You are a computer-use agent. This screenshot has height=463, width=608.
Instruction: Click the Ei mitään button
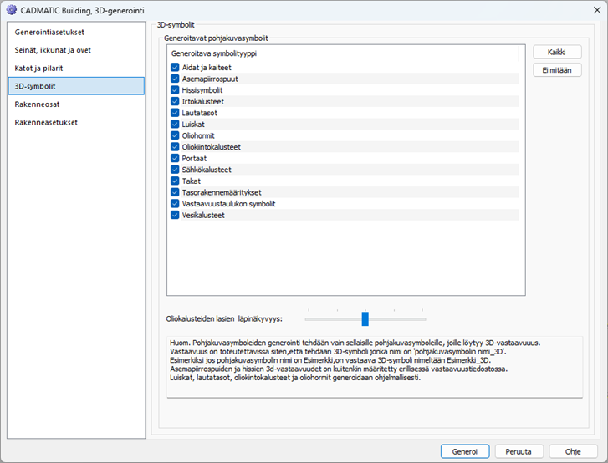click(557, 70)
